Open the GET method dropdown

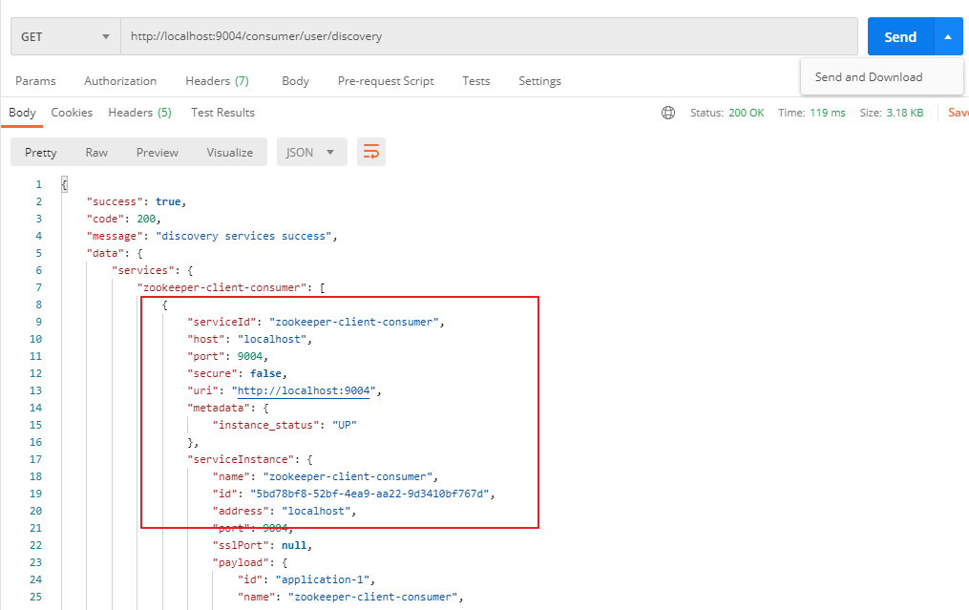point(66,36)
